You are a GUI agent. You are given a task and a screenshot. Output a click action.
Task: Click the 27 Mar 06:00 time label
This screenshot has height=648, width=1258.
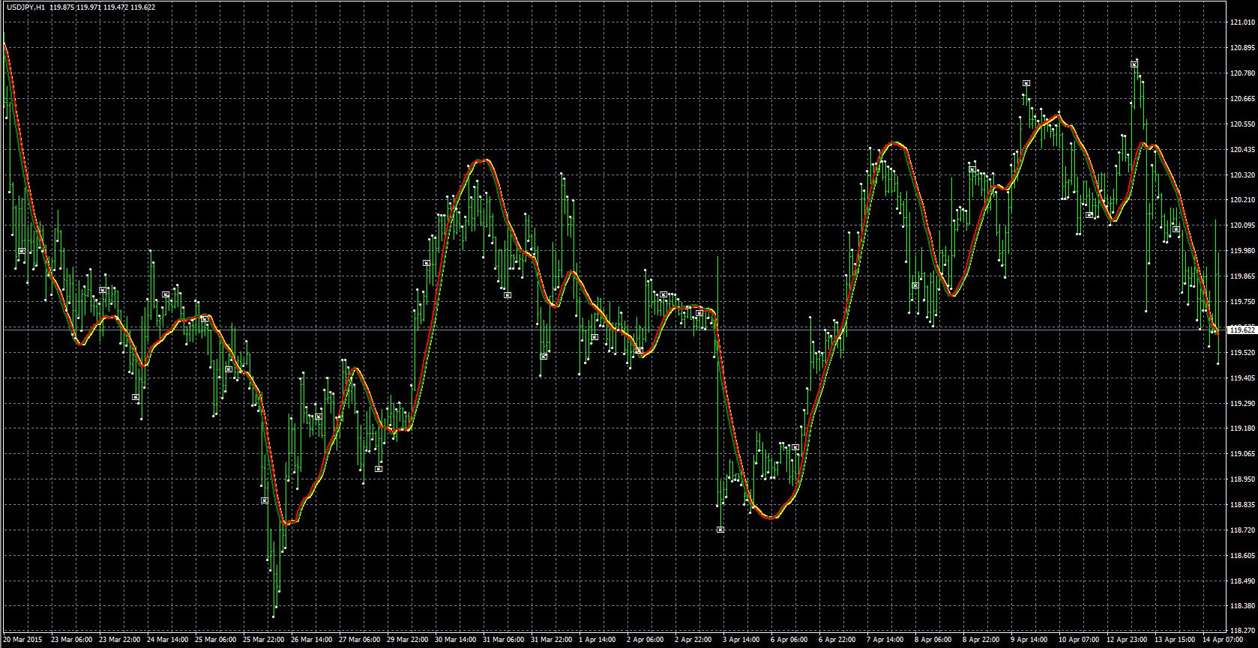[x=357, y=641]
